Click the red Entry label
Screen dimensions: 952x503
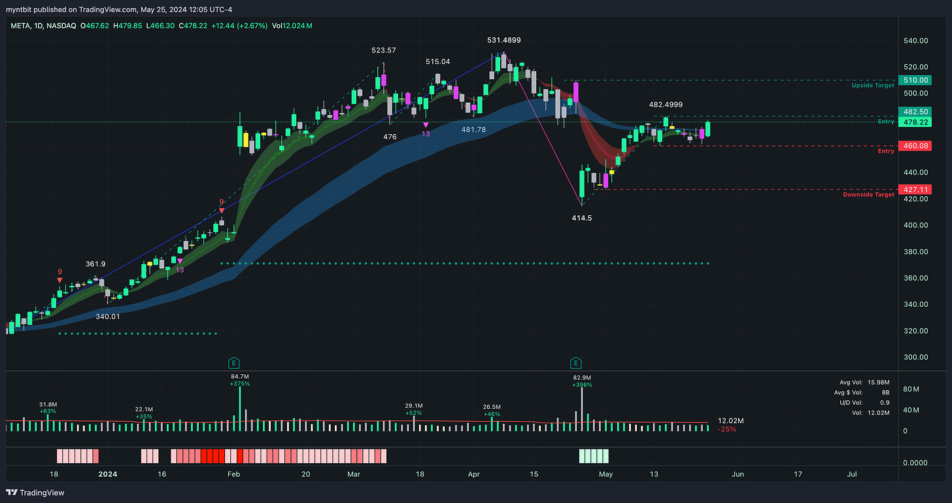pos(886,151)
